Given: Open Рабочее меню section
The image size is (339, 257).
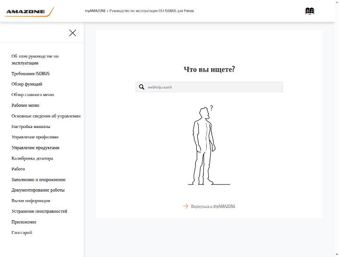Looking at the screenshot, I should tap(25, 105).
